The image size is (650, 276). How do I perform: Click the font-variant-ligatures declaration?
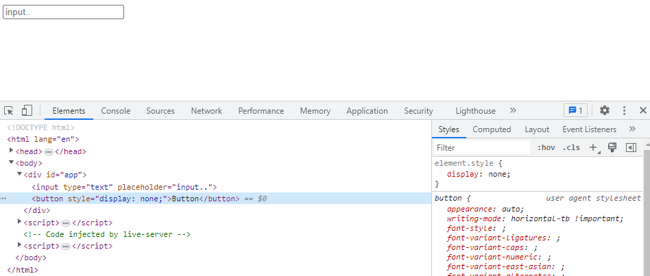point(504,238)
